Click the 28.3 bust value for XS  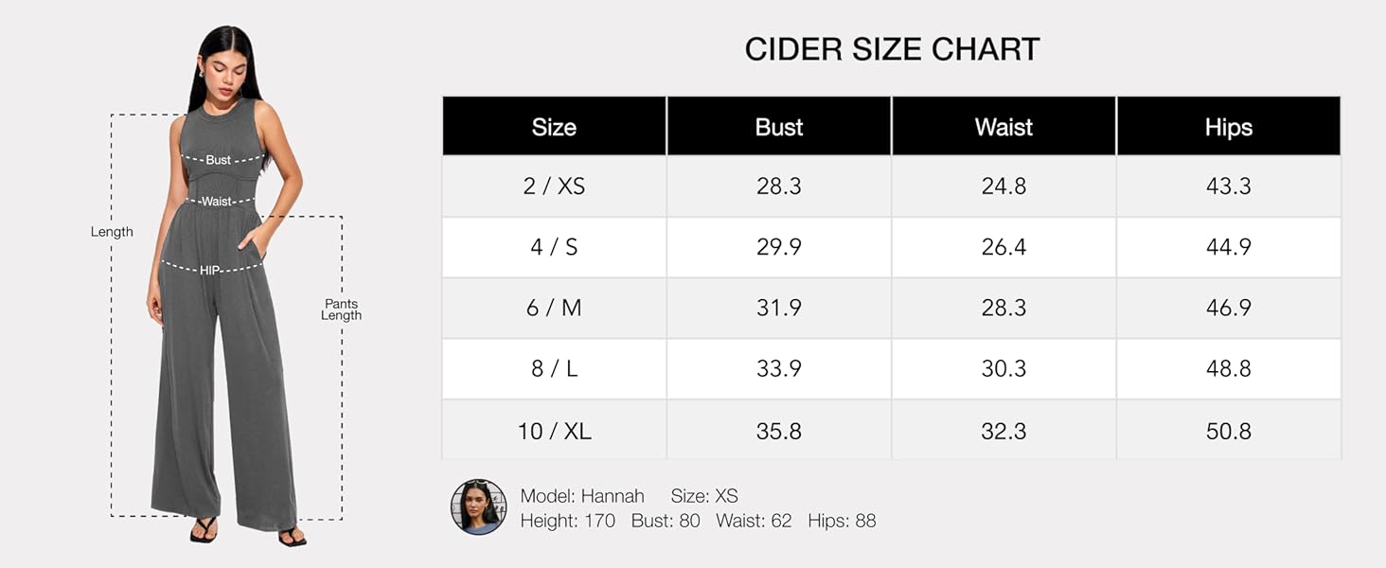[779, 186]
